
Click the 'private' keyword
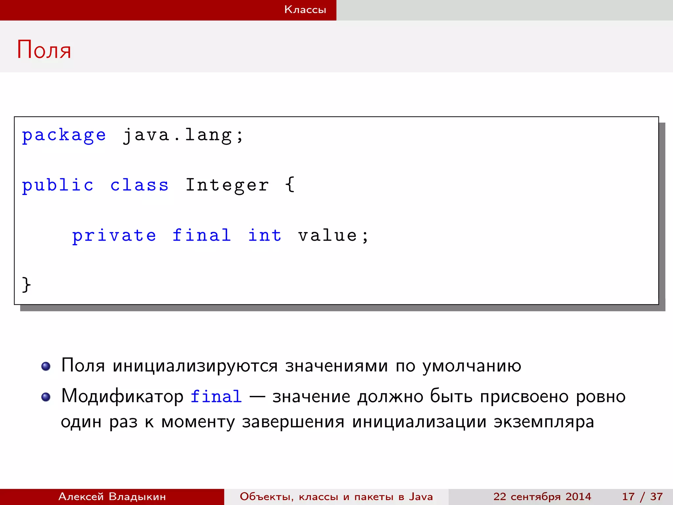click(x=114, y=236)
